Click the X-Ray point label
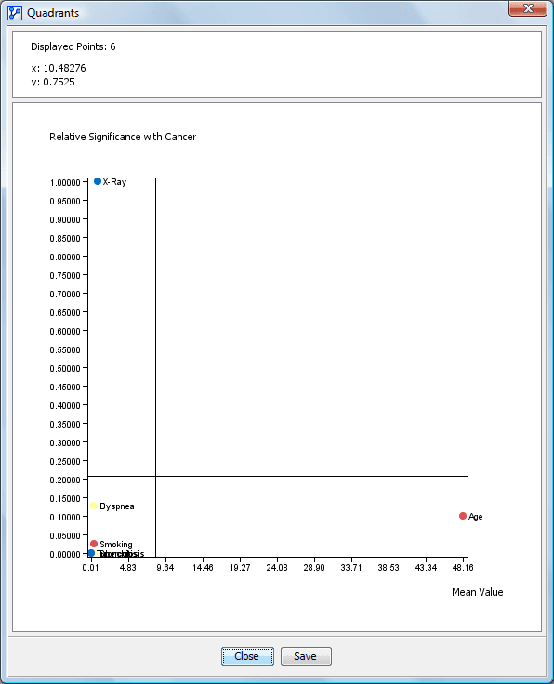Image resolution: width=554 pixels, height=684 pixels. pyautogui.click(x=114, y=182)
